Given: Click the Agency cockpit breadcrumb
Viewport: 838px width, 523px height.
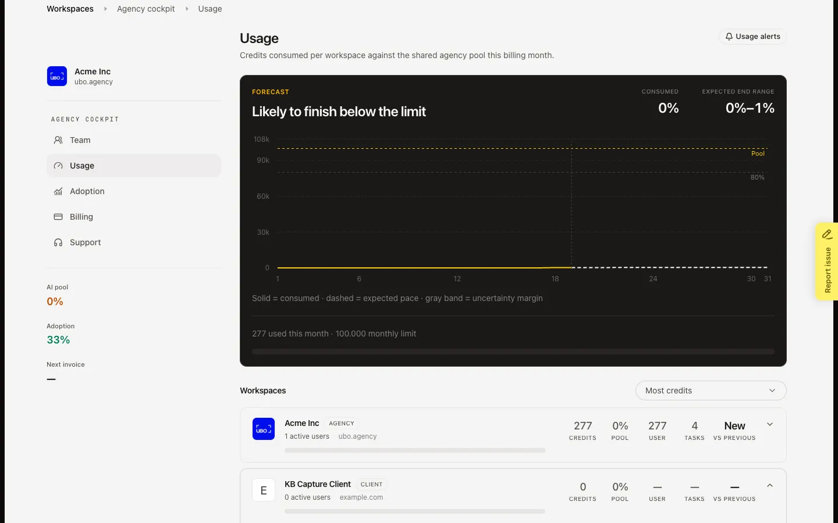Looking at the screenshot, I should 145,9.
